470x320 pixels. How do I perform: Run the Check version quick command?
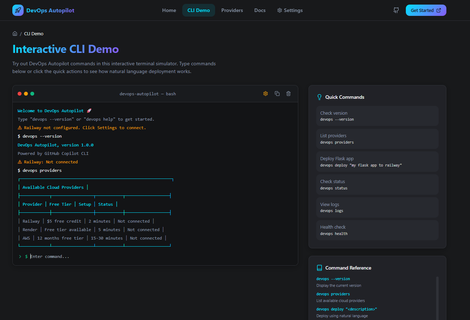pos(377,116)
